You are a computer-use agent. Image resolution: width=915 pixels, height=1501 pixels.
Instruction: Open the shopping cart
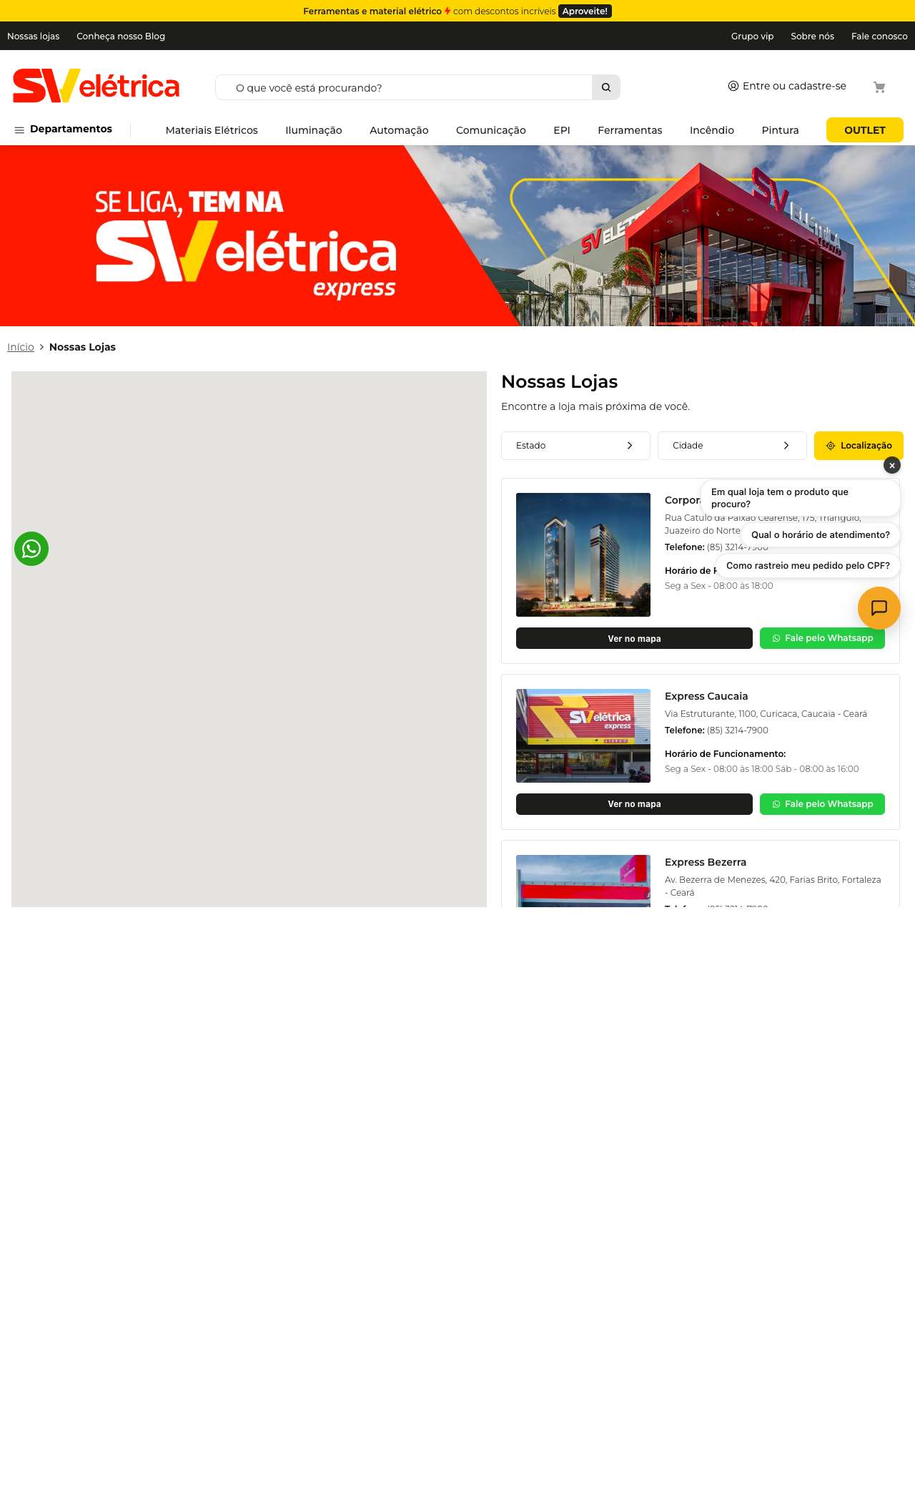coord(879,87)
